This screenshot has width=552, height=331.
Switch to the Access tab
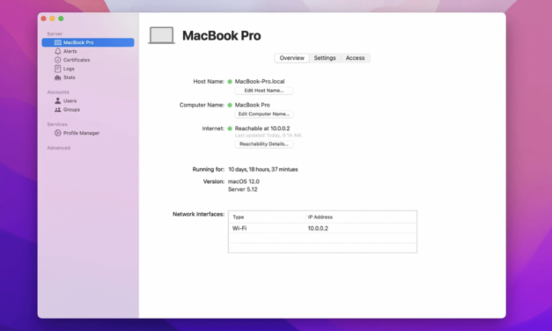pos(355,58)
